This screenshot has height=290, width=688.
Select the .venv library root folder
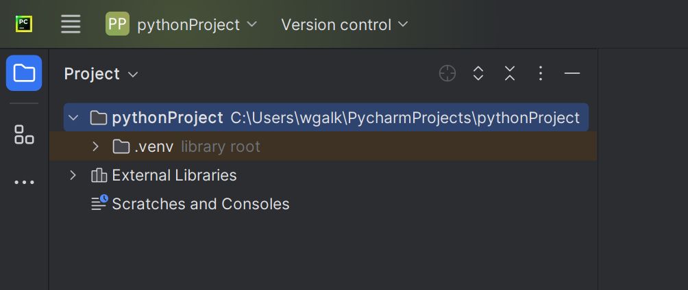153,146
